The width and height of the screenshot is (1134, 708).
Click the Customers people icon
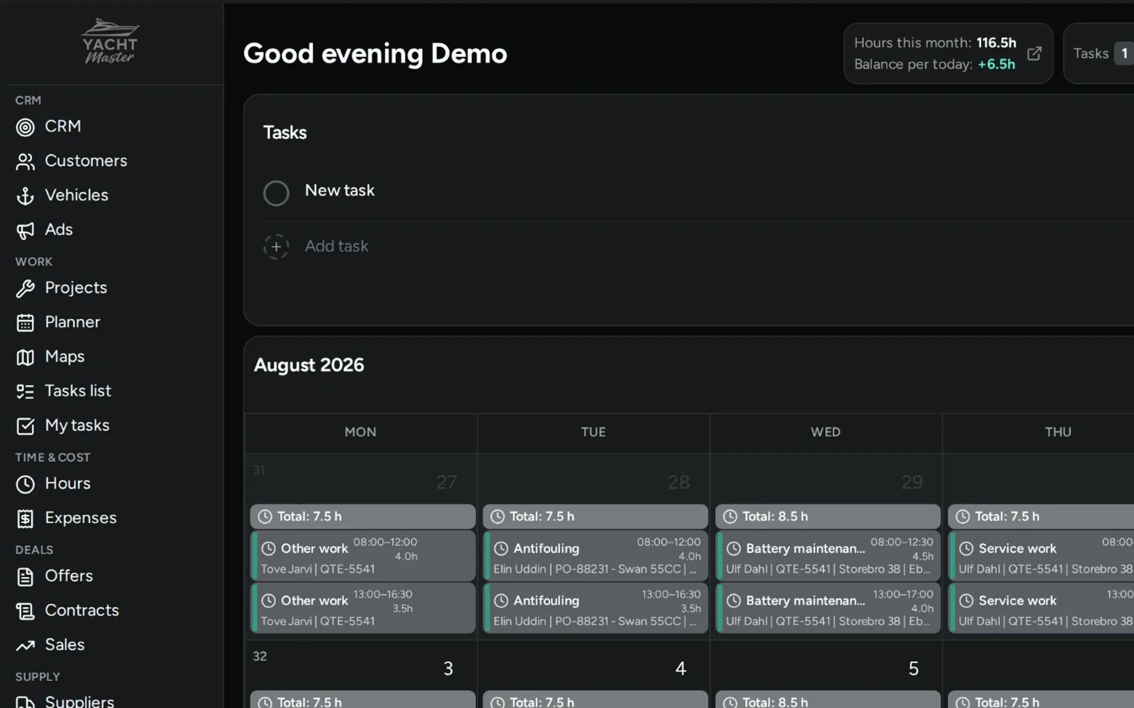25,162
